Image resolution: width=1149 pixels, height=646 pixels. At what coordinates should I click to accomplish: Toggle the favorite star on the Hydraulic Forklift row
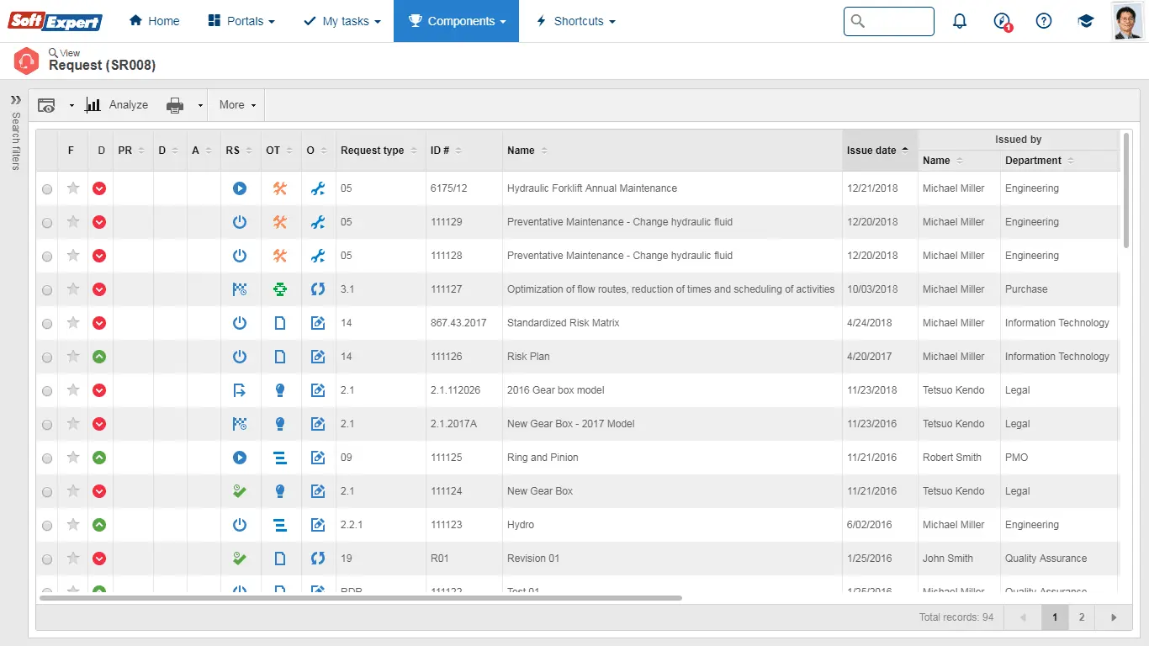tap(72, 188)
